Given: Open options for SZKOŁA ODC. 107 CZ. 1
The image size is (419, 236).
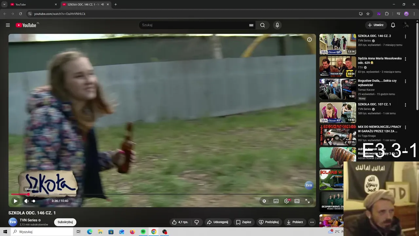Looking at the screenshot, I should (x=405, y=105).
